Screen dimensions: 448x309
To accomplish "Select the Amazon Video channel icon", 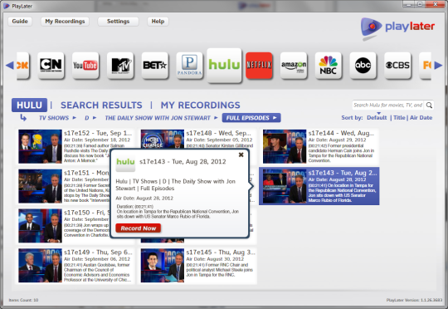I will pyautogui.click(x=294, y=66).
